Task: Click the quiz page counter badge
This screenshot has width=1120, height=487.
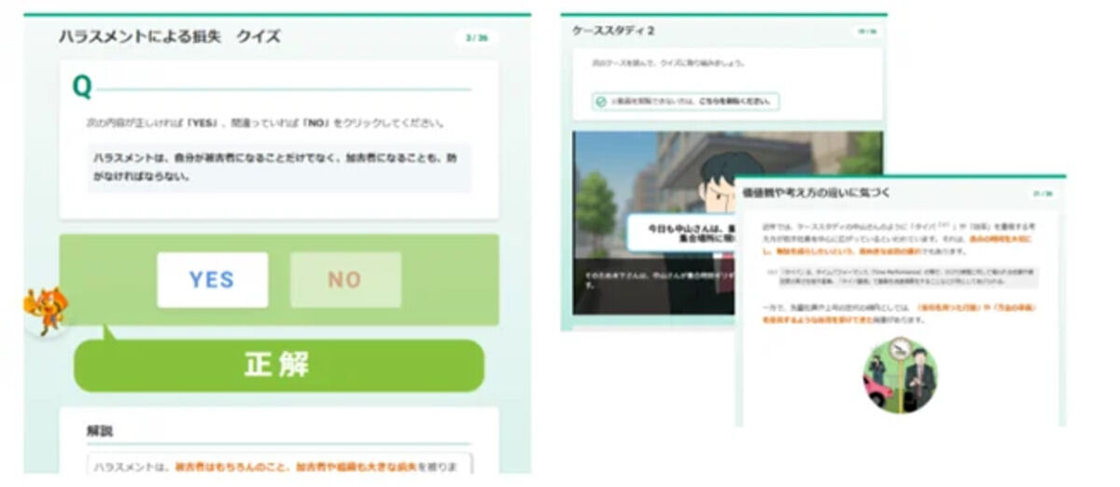Action: point(476,38)
